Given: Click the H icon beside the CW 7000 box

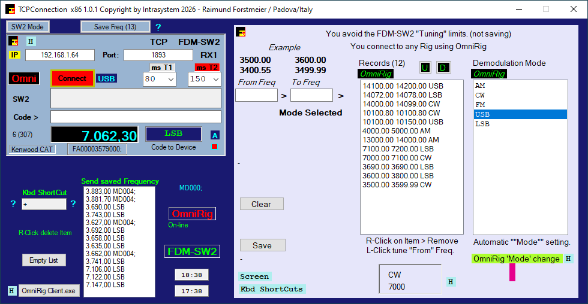Looking at the screenshot, I should pos(451,282).
